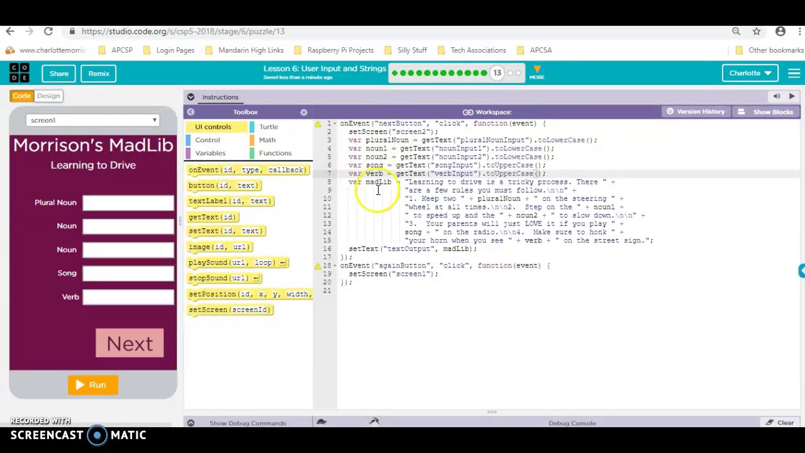Toggle Show Blocks view
805x453 pixels.
tap(767, 112)
